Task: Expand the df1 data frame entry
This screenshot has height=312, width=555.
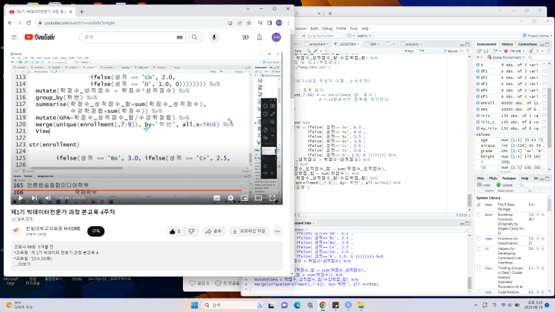Action: coord(478,71)
